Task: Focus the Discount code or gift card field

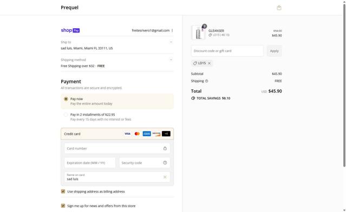Action: 227,51
